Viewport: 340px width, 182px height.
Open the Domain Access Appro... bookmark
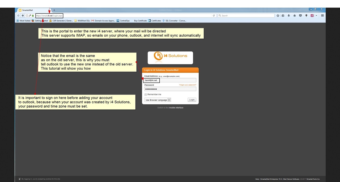coord(103,21)
